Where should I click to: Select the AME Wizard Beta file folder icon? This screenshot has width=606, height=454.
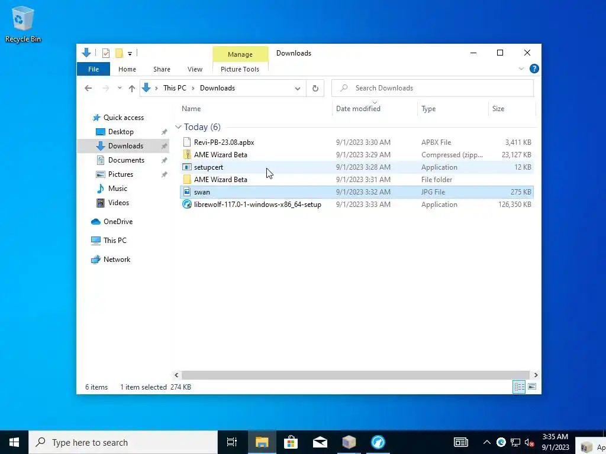pos(187,180)
